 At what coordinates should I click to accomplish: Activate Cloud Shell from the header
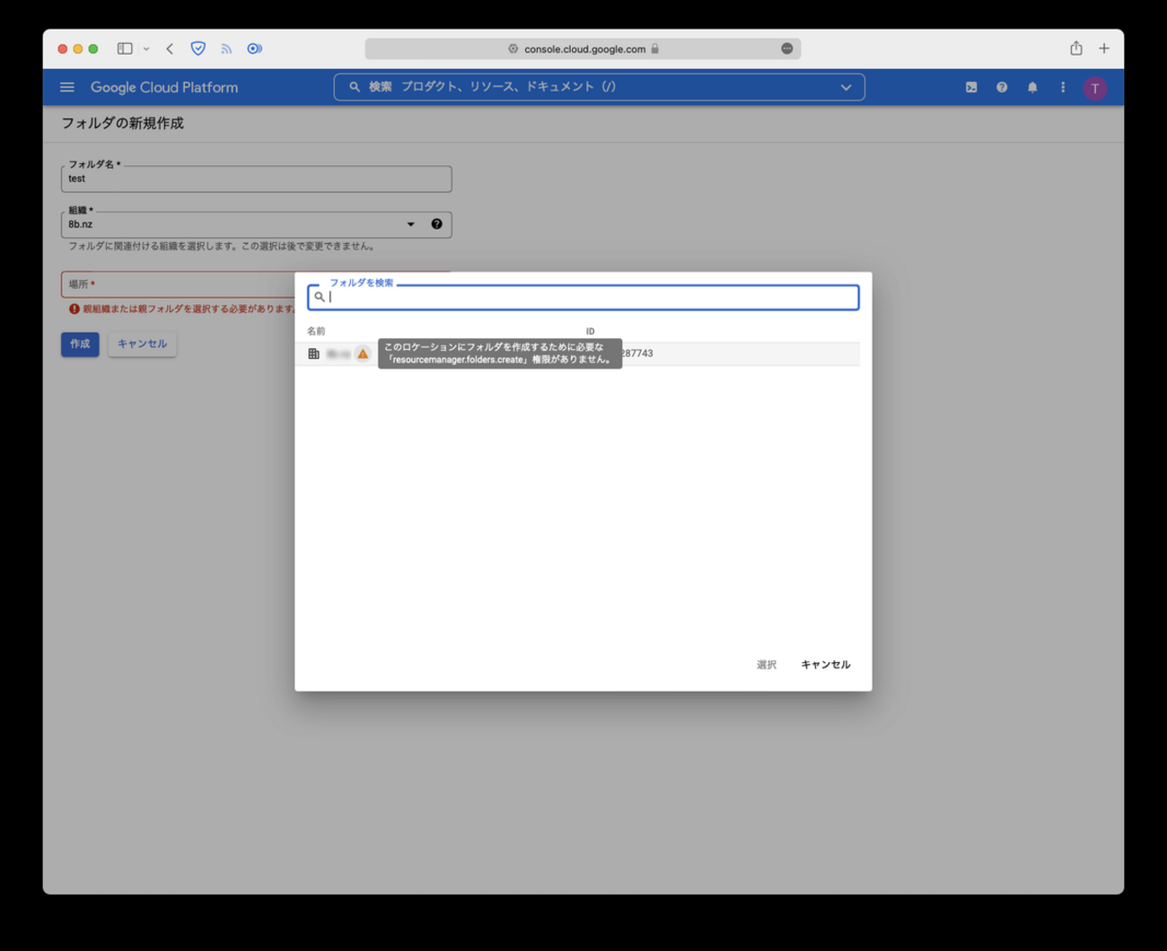[971, 87]
